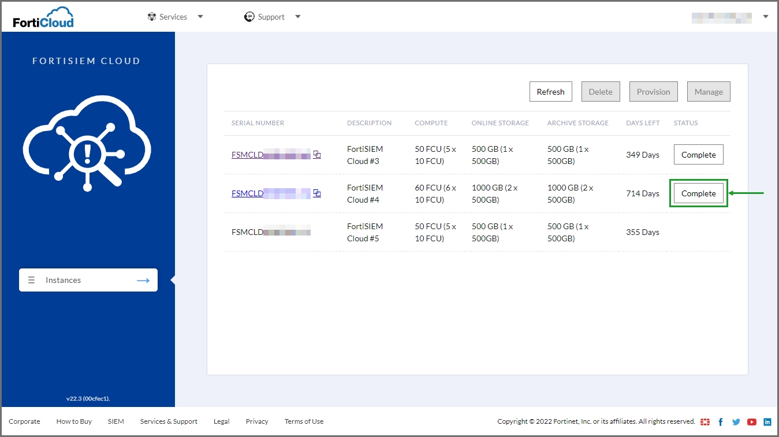Click the Refresh button
This screenshot has width=779, height=437.
point(551,92)
